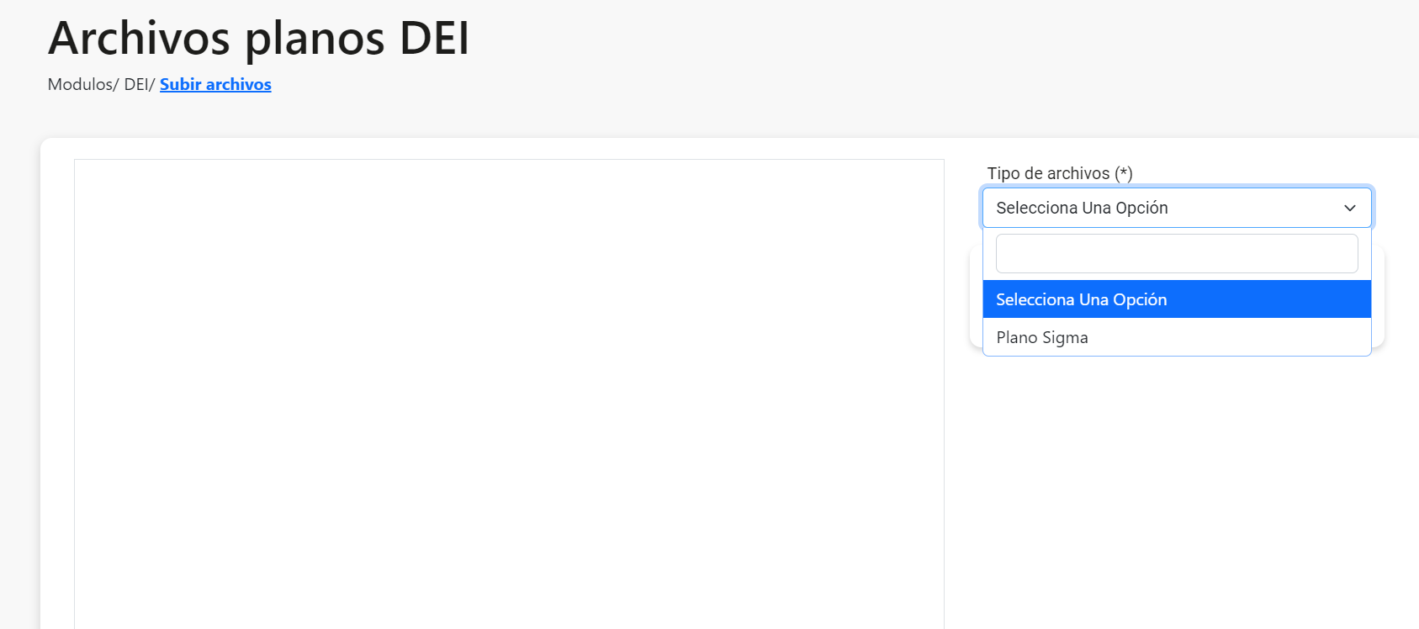Click 'archivos' in the underlined breadcrumb
Viewport: 1419px width, 629px height.
click(239, 84)
